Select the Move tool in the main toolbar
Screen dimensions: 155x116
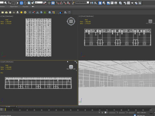click(x=21, y=3)
